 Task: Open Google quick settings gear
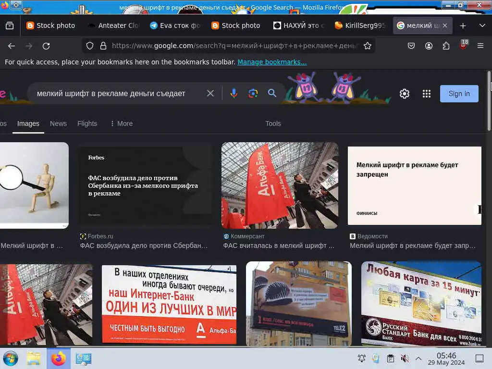click(x=405, y=94)
